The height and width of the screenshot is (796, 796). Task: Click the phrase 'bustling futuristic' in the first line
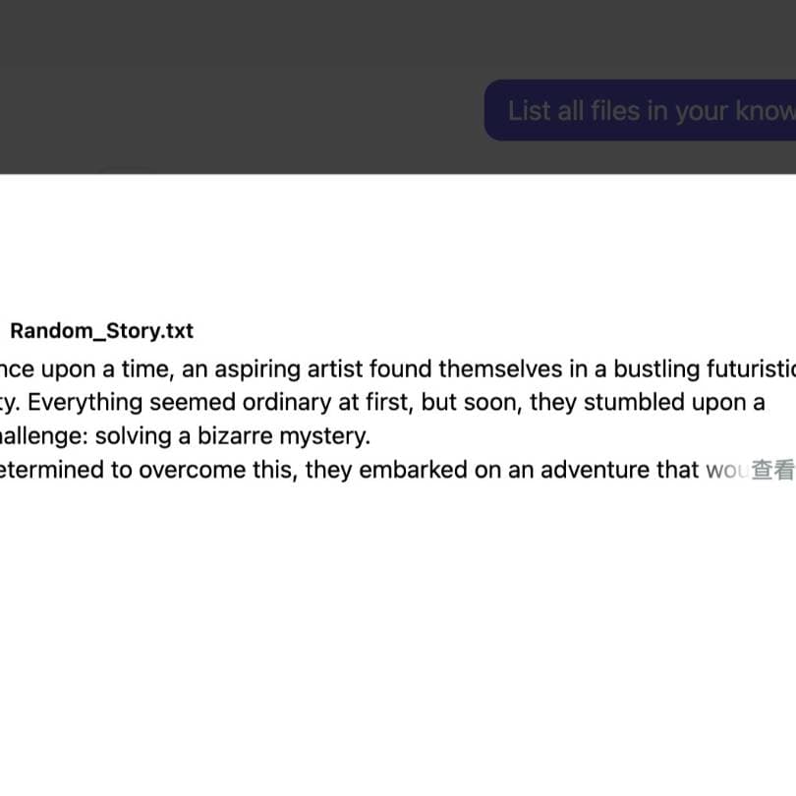705,370
